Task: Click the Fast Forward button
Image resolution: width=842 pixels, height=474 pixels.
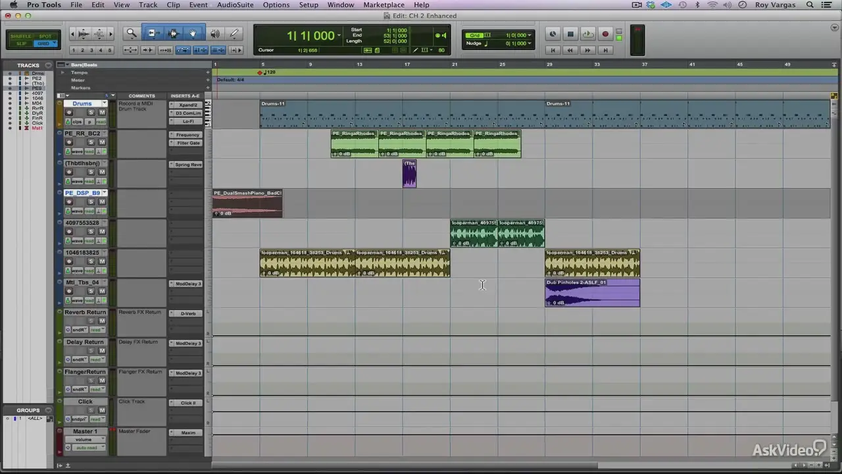Action: pyautogui.click(x=588, y=50)
